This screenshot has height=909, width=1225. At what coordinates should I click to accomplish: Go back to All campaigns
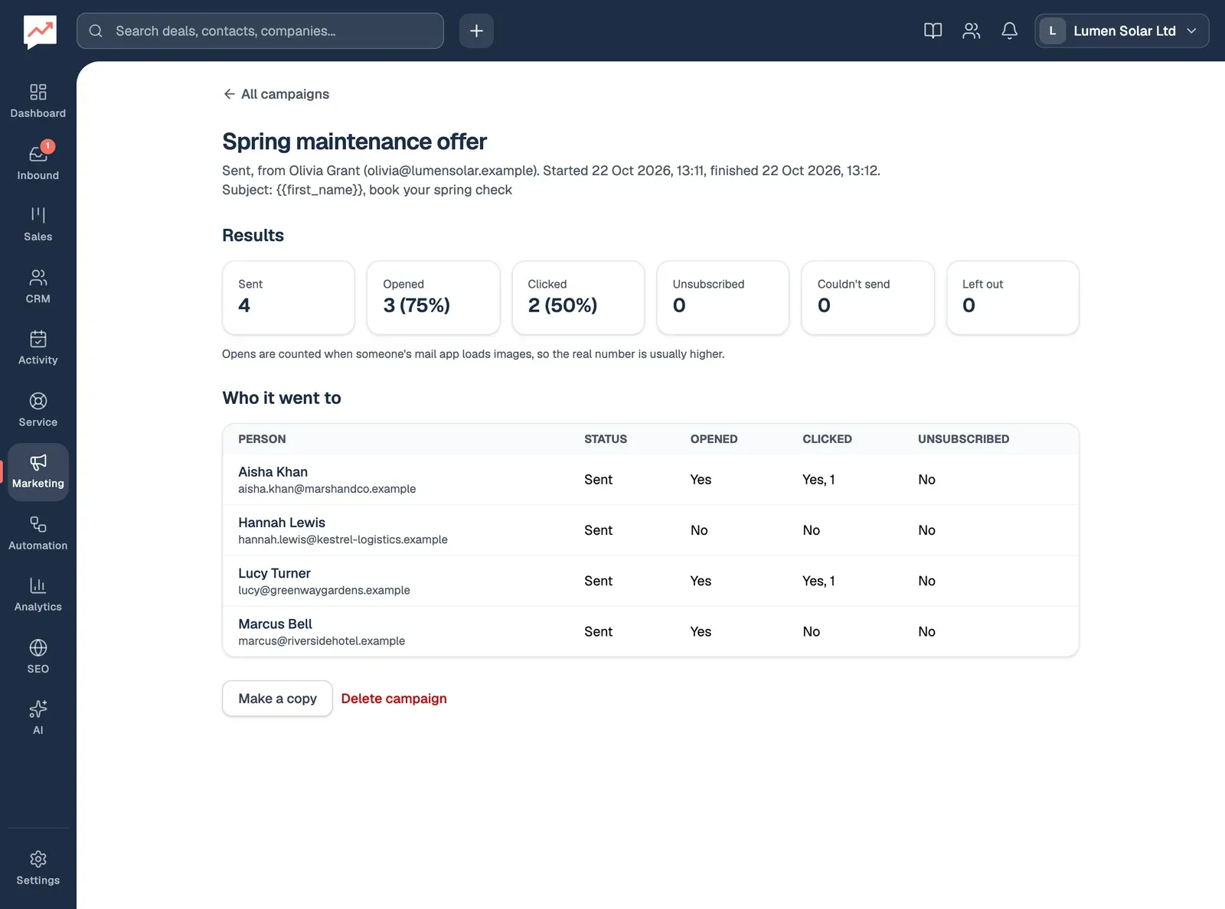click(276, 94)
